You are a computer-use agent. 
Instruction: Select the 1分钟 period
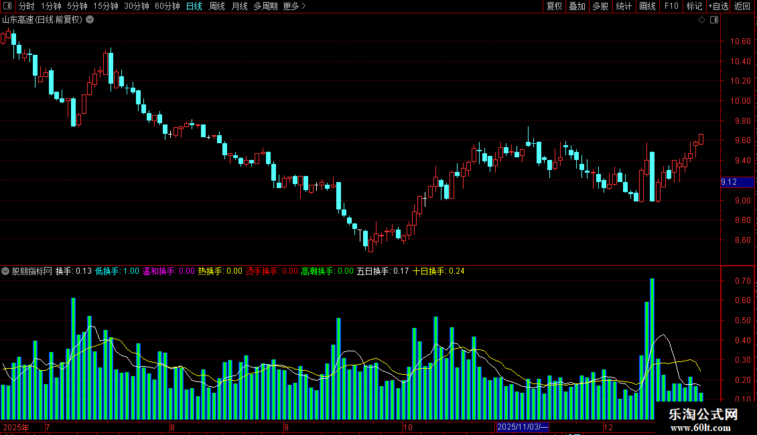51,6
